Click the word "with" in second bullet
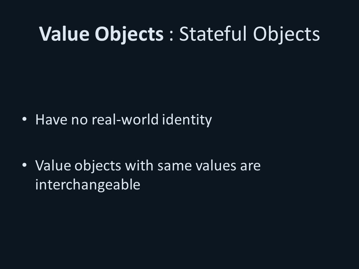Viewport: 359px width, 269px height. [139, 165]
